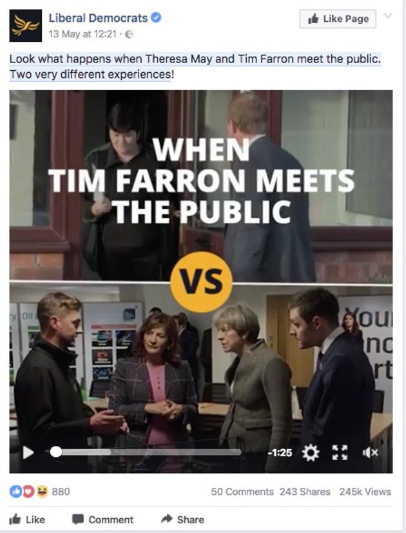Viewport: 406px width, 533px height.
Task: Open the Liberal Democrats page name link
Action: [98, 17]
